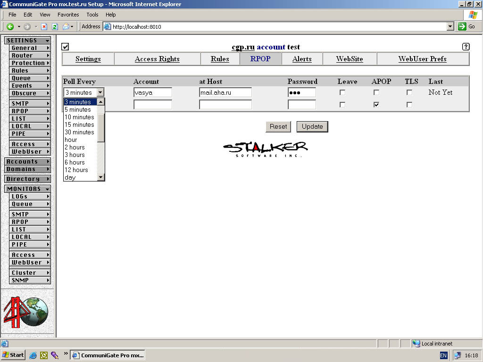Click the poll list scrollbar thumb
Viewport: 483px width, 362px height.
[x=101, y=128]
